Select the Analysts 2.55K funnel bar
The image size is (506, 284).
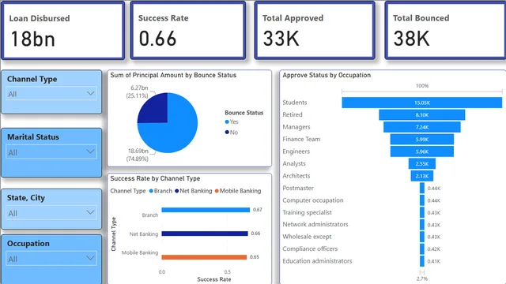pos(421,164)
